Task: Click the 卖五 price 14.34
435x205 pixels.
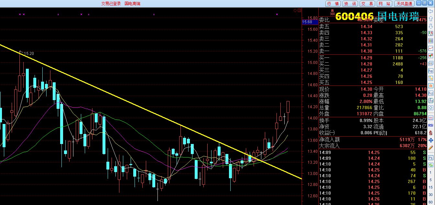Action: pyautogui.click(x=366, y=26)
